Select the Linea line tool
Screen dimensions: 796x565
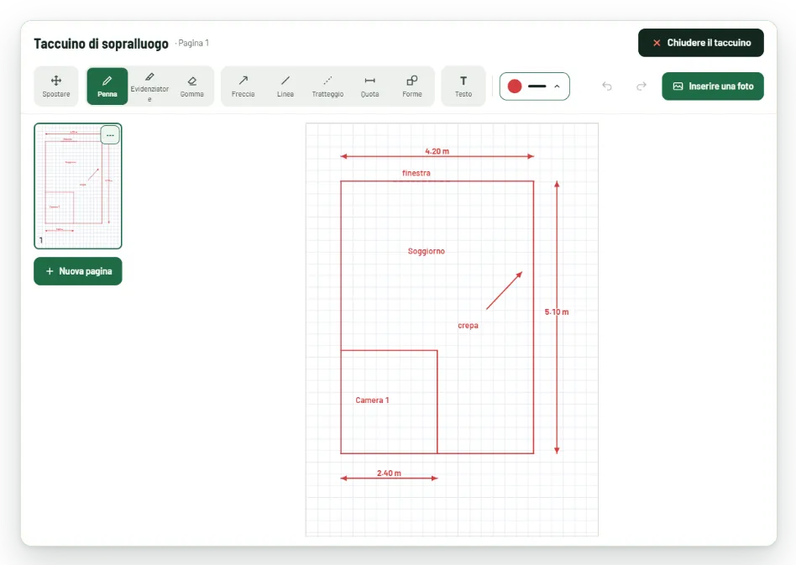click(285, 86)
